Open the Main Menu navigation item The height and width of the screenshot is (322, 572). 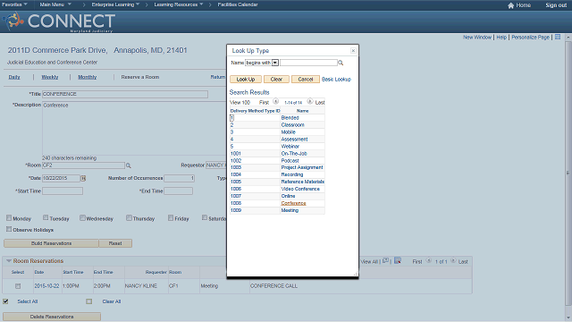pos(55,4)
